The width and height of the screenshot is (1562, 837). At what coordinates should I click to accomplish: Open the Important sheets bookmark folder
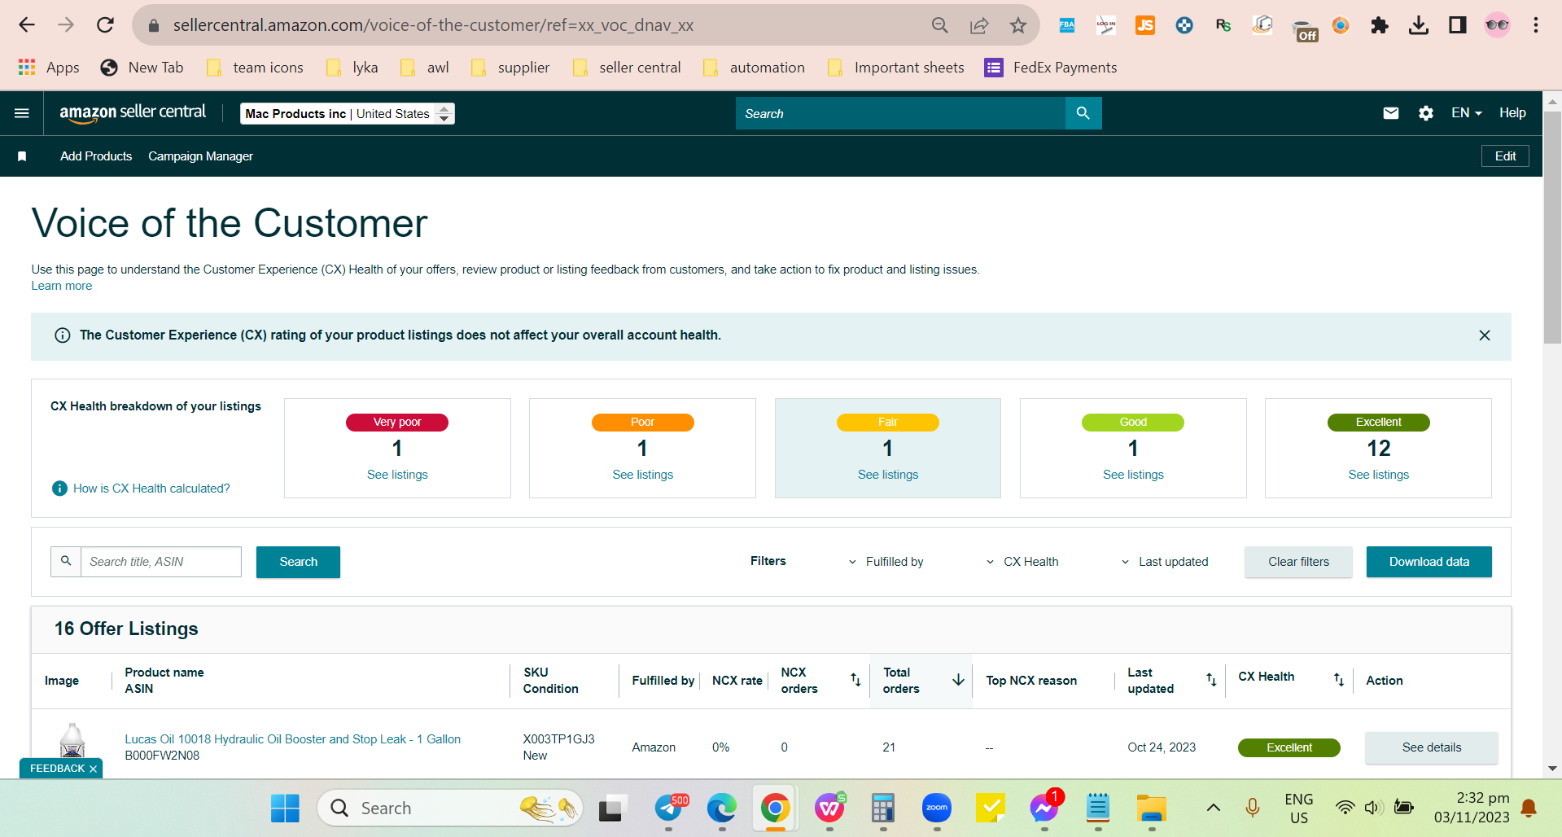point(895,68)
